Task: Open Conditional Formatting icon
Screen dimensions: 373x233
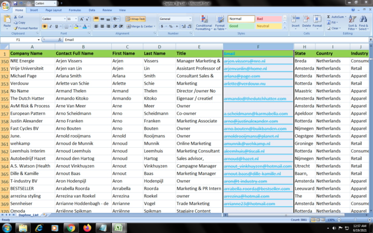Action: [204, 19]
